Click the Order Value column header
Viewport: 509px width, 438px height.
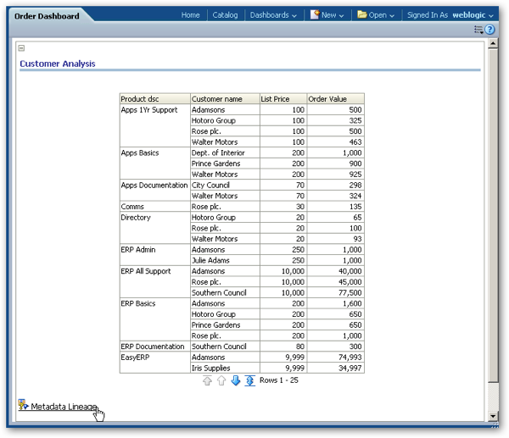[336, 99]
